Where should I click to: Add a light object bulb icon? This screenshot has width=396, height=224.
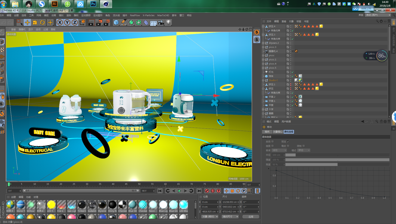[x=168, y=22]
